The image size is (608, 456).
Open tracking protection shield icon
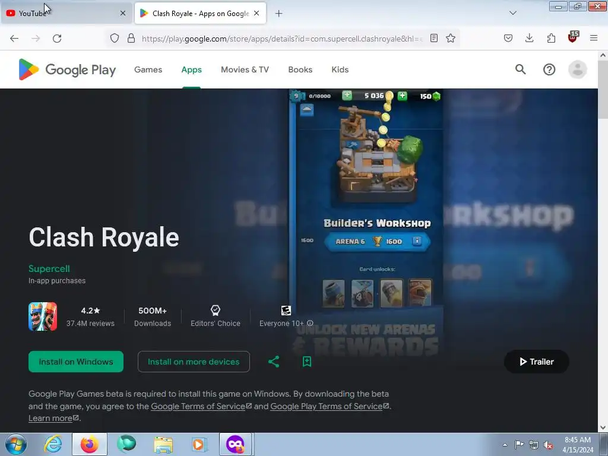click(x=115, y=38)
